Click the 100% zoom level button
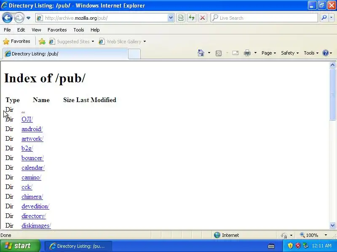 click(310, 235)
